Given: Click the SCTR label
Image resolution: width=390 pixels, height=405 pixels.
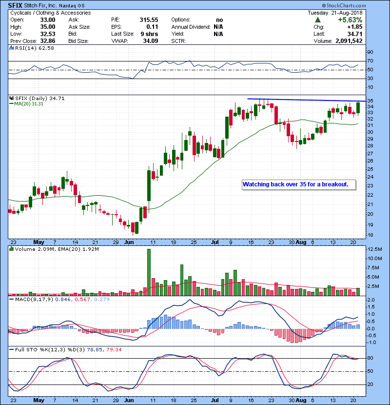Looking at the screenshot, I should point(178,41).
